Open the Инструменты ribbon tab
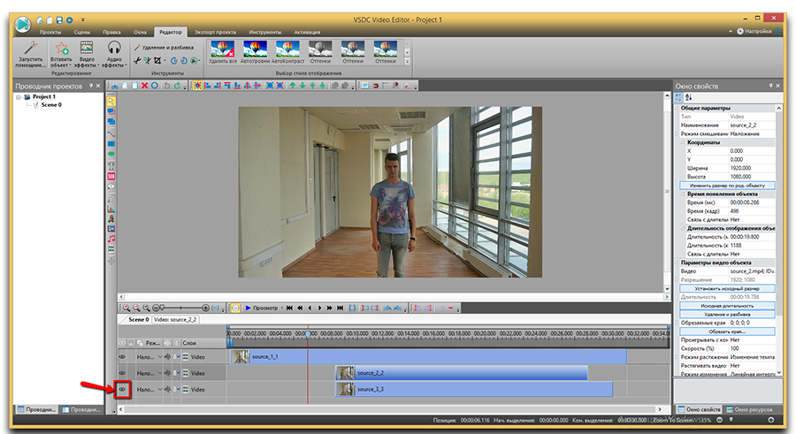The width and height of the screenshot is (796, 434). click(265, 32)
